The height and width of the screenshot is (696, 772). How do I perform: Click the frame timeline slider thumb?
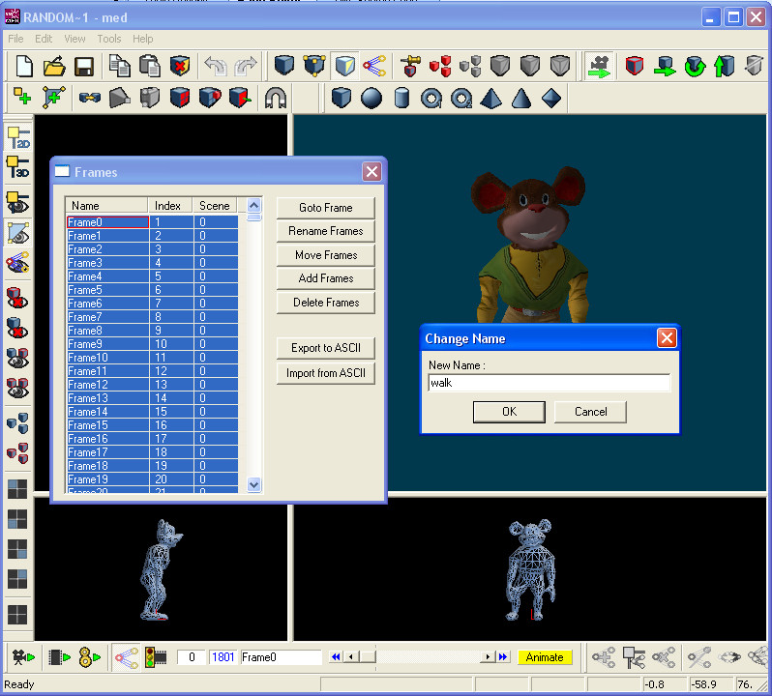tap(368, 657)
